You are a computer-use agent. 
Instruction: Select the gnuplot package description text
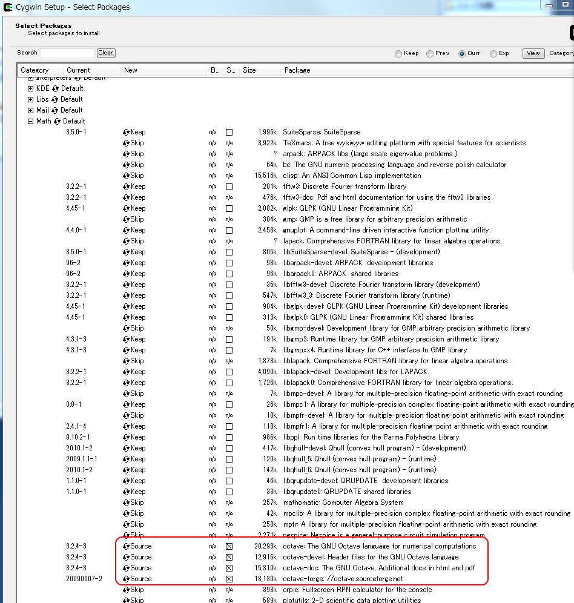click(x=387, y=230)
